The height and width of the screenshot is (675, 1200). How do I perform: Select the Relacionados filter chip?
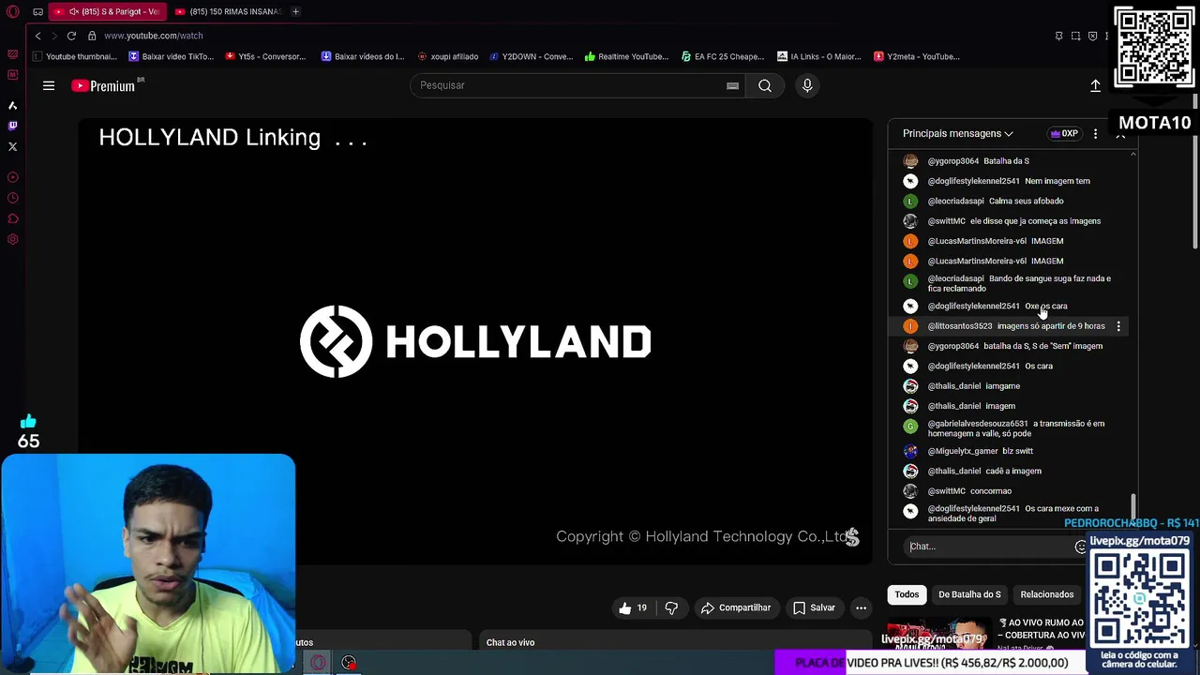pyautogui.click(x=1047, y=594)
